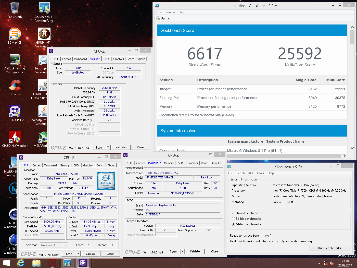Open File menu in Geekbench results window
This screenshot has height=268, width=357.
(x=159, y=12)
